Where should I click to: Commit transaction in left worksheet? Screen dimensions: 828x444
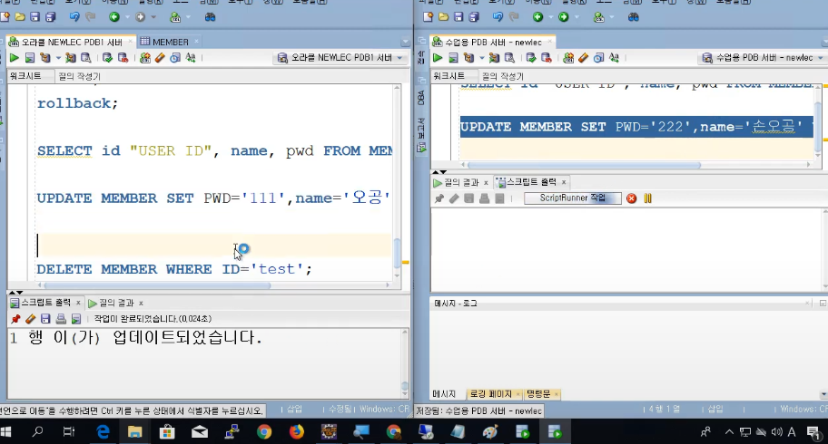pos(107,58)
